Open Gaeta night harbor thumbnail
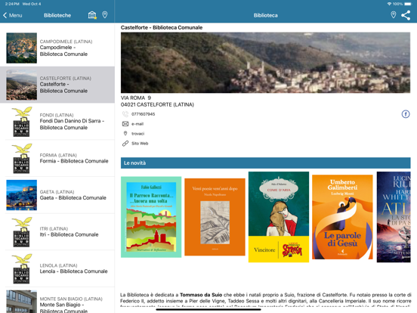Image resolution: width=417 pixels, height=313 pixels. point(22,195)
